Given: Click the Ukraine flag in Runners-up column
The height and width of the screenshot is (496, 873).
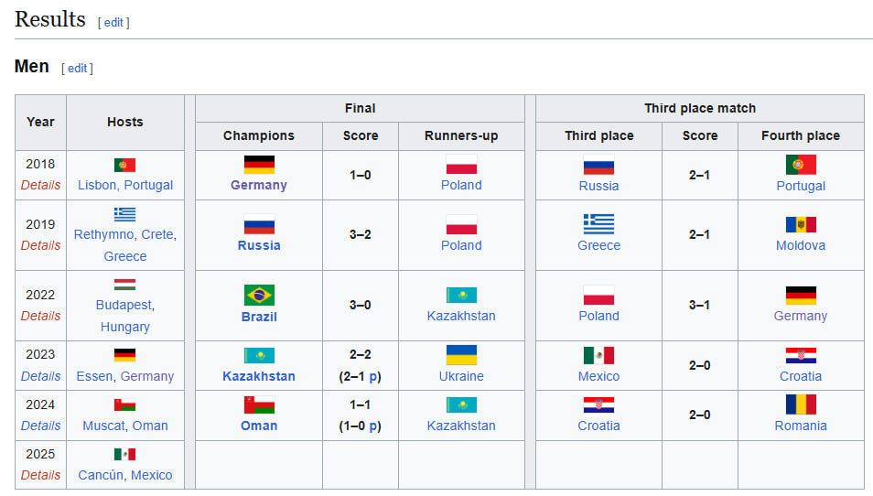Looking at the screenshot, I should click(x=461, y=355).
